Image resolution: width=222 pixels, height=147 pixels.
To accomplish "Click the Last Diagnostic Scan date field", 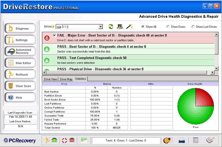I will pos(21,117).
